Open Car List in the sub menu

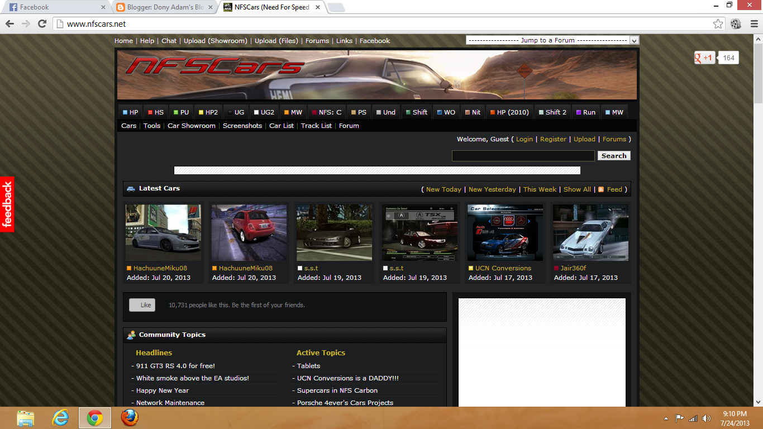282,126
